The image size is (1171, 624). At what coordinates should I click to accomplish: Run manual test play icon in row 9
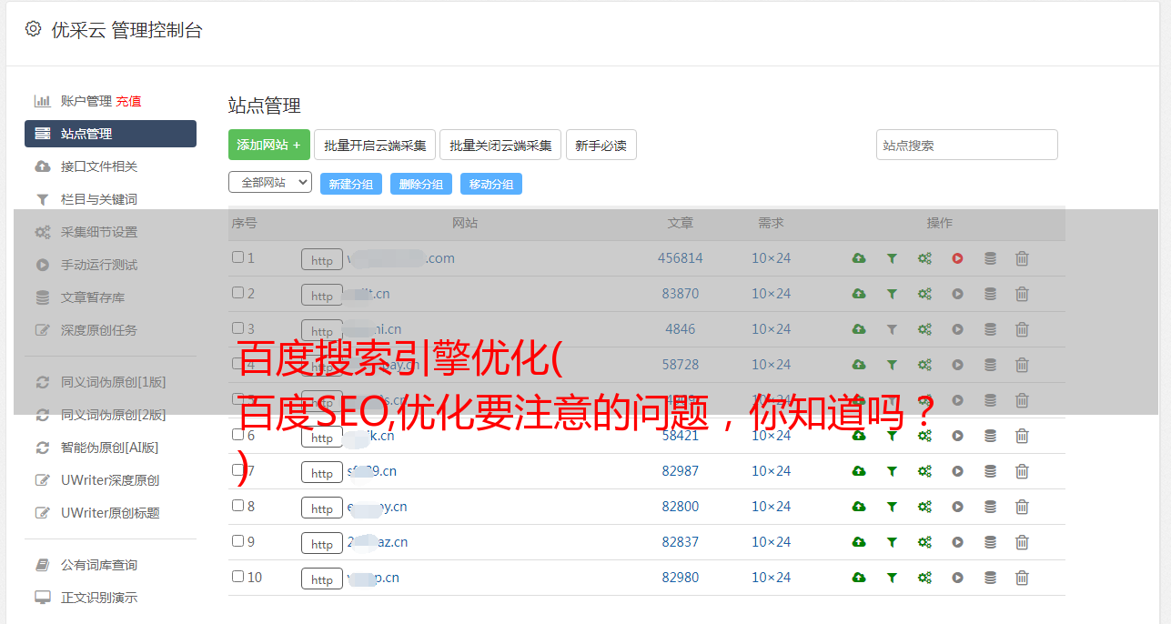tap(957, 542)
